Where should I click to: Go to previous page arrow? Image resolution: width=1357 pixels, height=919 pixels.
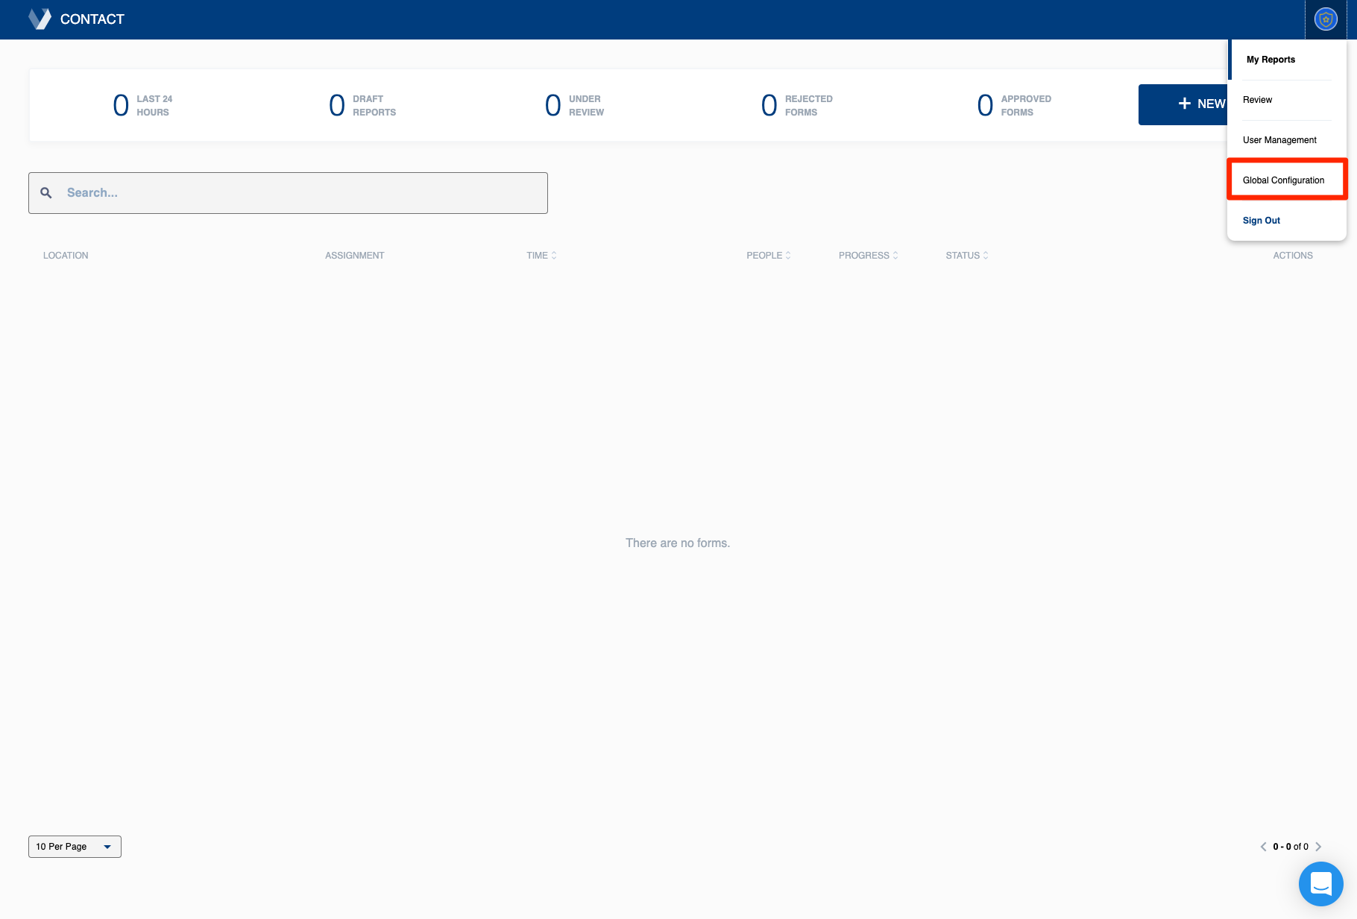[x=1263, y=847]
